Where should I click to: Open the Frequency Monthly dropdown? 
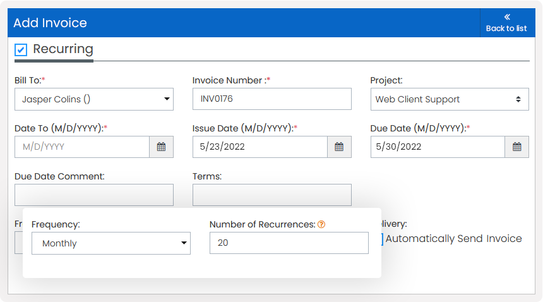point(111,243)
